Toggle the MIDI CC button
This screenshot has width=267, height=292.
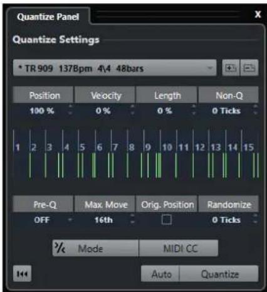pyautogui.click(x=179, y=248)
